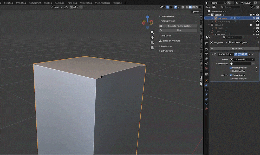The width and height of the screenshot is (260, 155).
Task: Open the Tool properties tab icon
Action: [206, 43]
